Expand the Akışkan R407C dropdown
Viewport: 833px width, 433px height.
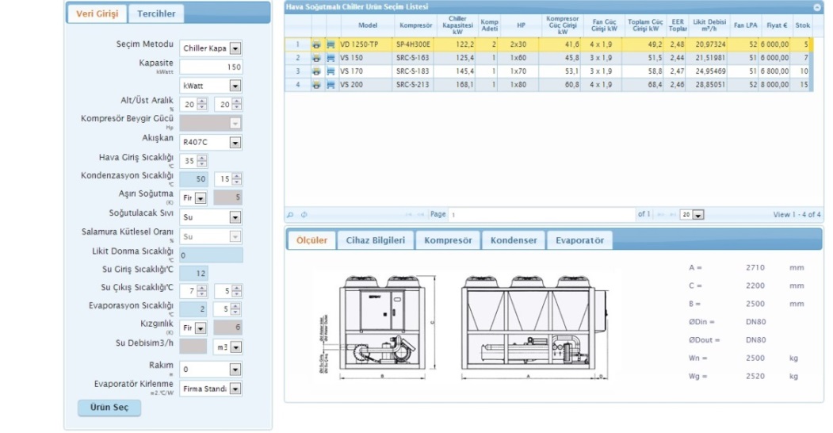235,143
